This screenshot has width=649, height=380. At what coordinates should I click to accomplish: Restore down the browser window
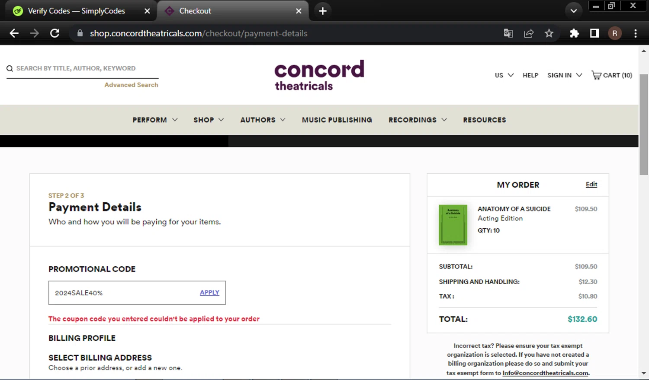coord(611,6)
